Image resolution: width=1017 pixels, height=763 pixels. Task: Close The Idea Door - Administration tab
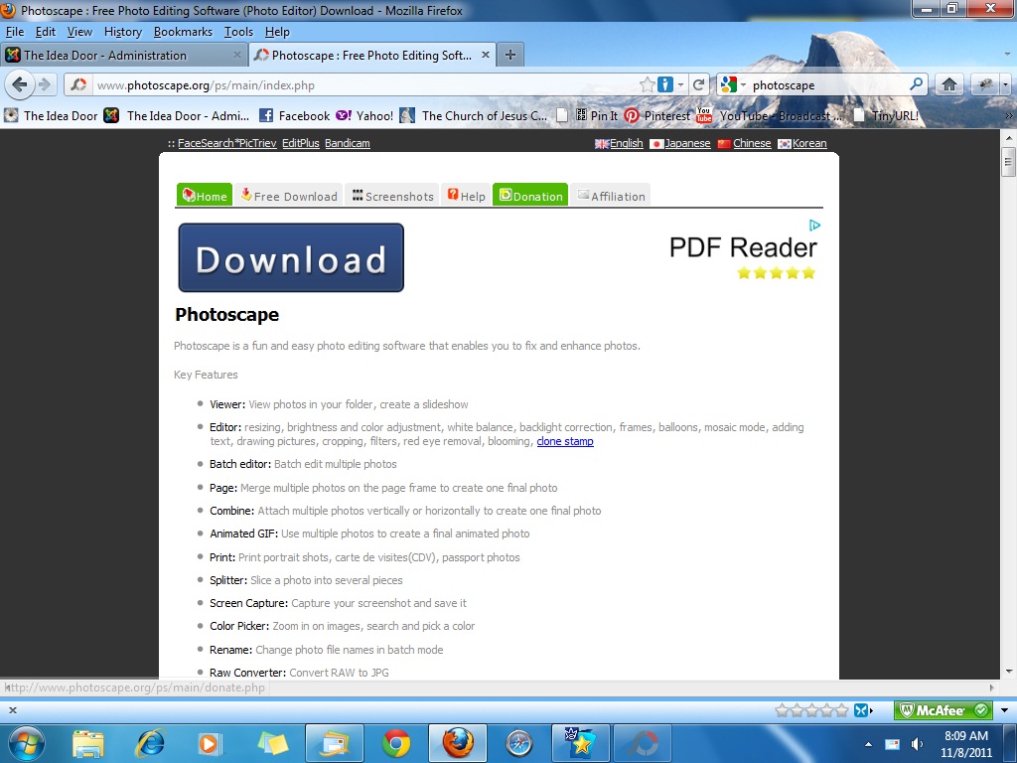coord(236,56)
